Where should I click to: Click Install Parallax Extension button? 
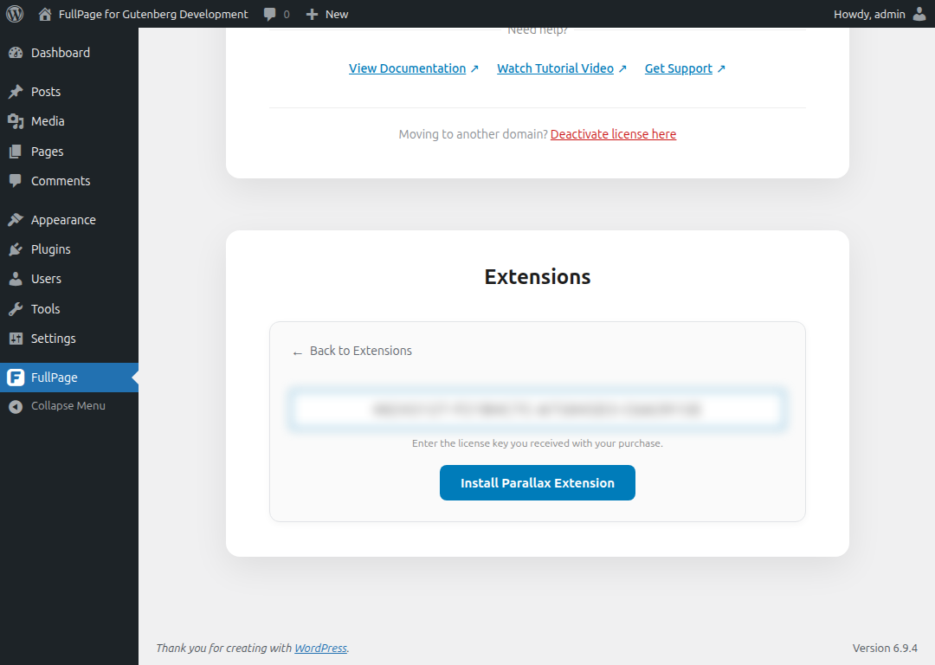pos(538,482)
